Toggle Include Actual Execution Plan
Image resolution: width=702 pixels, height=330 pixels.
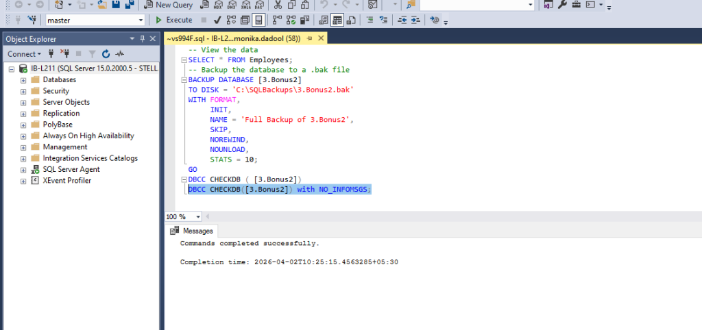point(277,20)
